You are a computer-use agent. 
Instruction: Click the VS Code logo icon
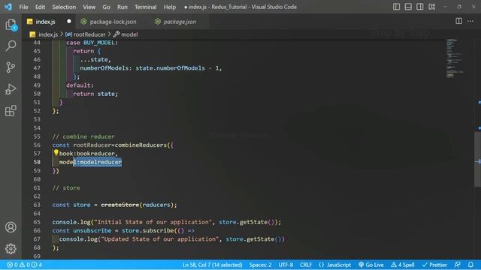8,7
